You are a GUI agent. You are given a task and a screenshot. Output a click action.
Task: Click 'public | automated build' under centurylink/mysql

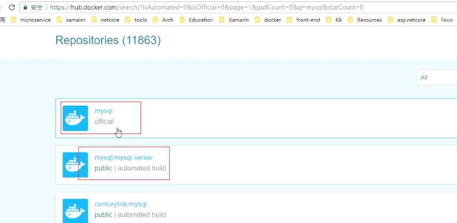pos(130,215)
